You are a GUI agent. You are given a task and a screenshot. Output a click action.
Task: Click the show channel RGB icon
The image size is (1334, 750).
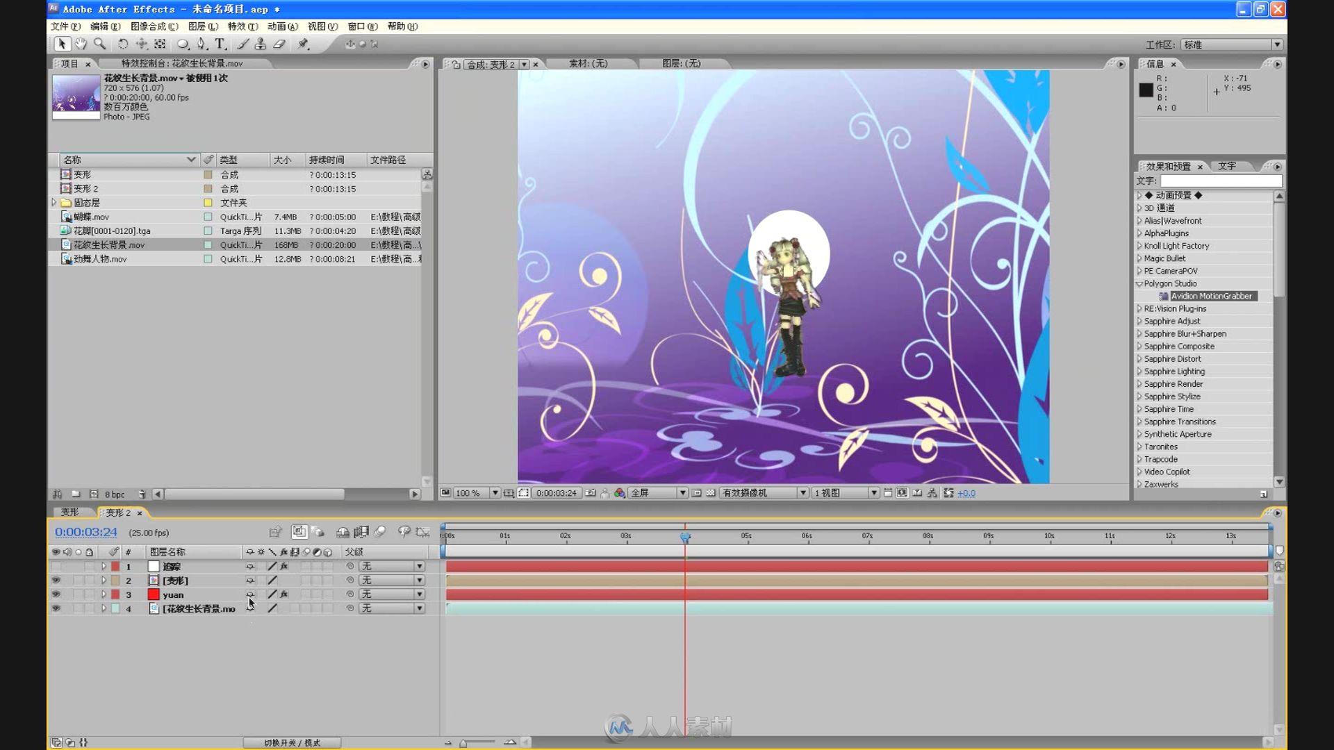coord(620,493)
